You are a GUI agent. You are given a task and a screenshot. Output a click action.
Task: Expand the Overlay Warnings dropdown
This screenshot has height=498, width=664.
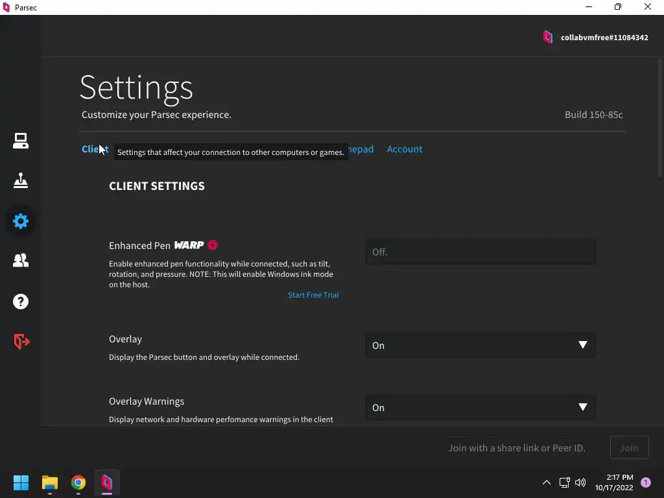click(480, 408)
